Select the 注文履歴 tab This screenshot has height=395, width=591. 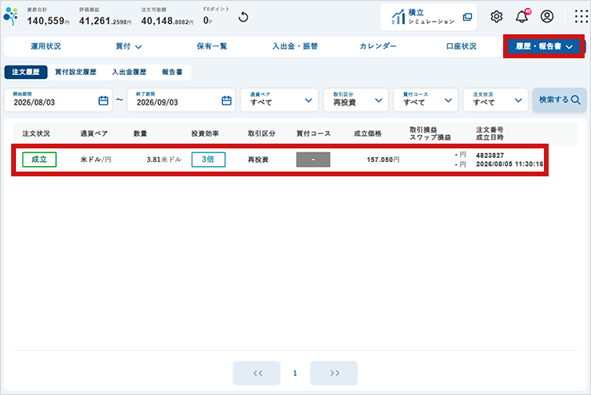(x=26, y=72)
